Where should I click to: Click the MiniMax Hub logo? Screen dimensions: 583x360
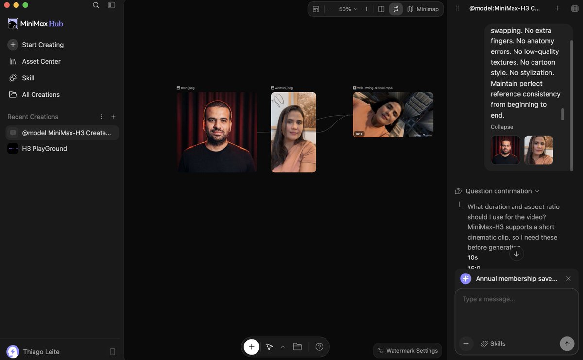pos(35,23)
